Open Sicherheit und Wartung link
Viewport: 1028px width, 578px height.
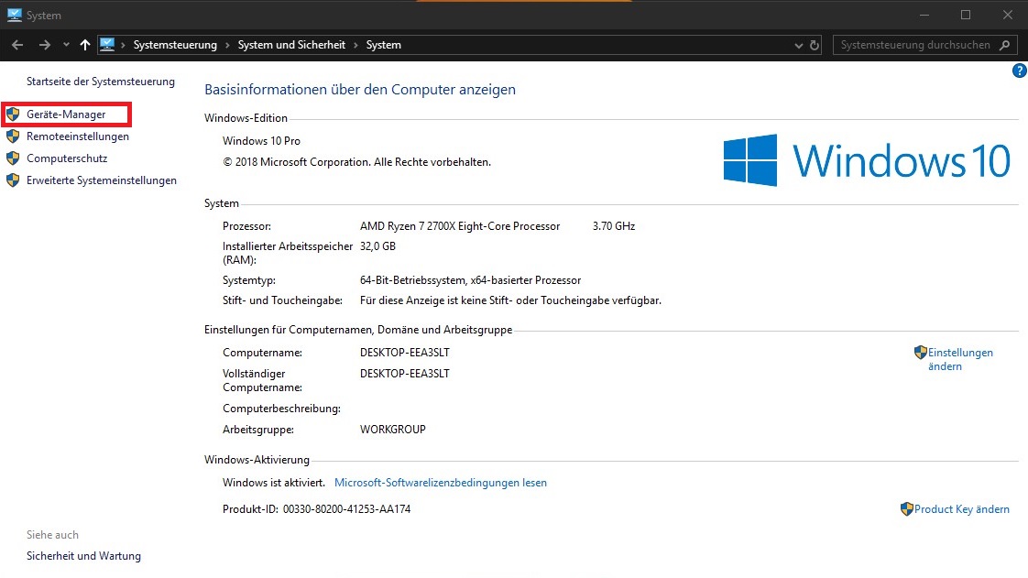(83, 556)
